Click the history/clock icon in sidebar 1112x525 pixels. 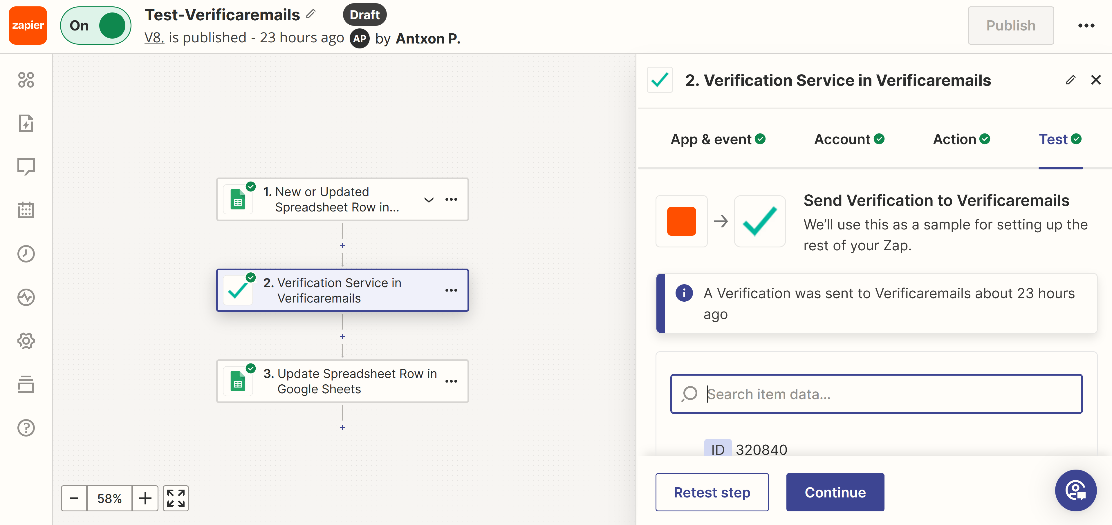point(26,253)
